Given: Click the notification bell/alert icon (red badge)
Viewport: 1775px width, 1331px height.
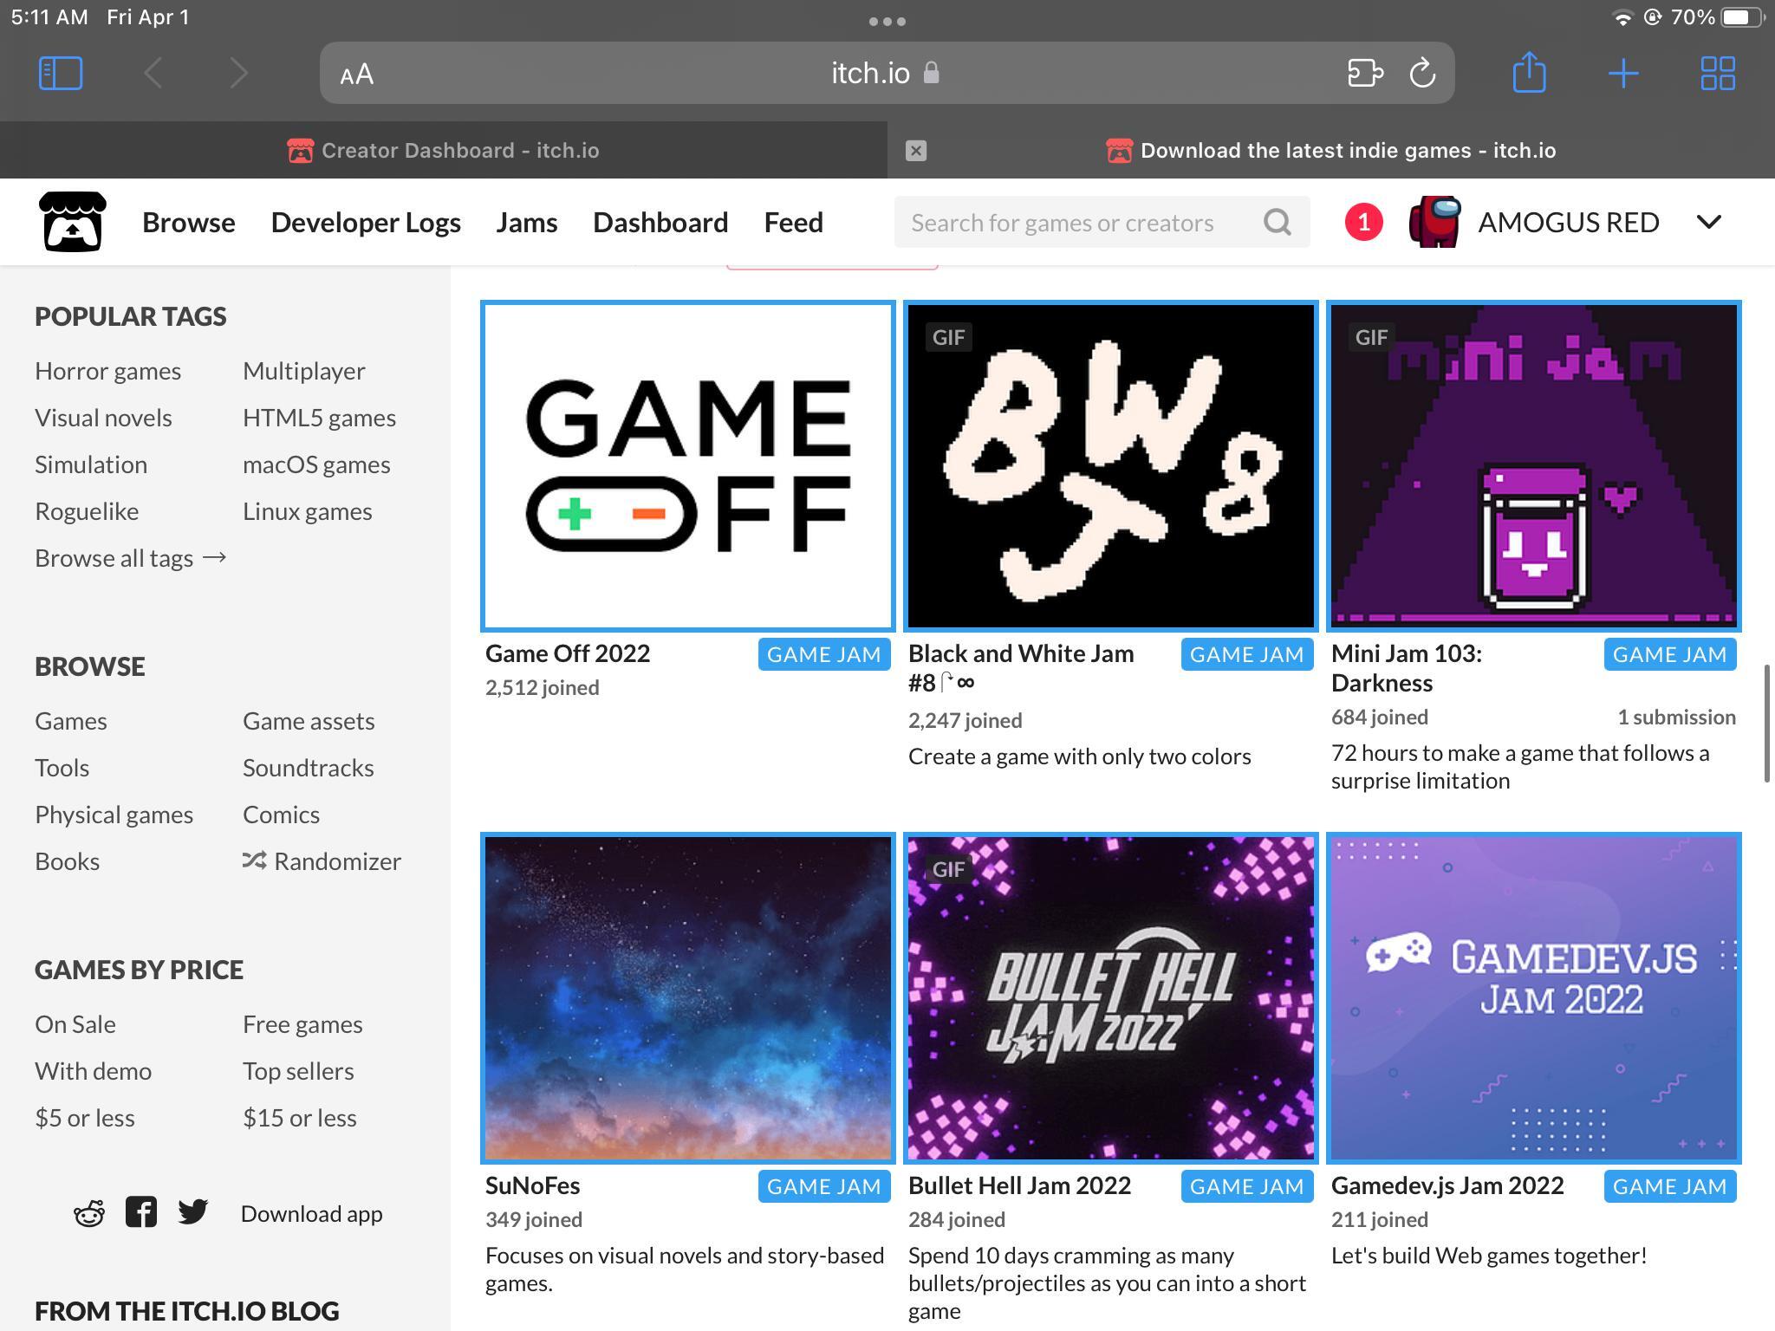Looking at the screenshot, I should click(x=1362, y=221).
